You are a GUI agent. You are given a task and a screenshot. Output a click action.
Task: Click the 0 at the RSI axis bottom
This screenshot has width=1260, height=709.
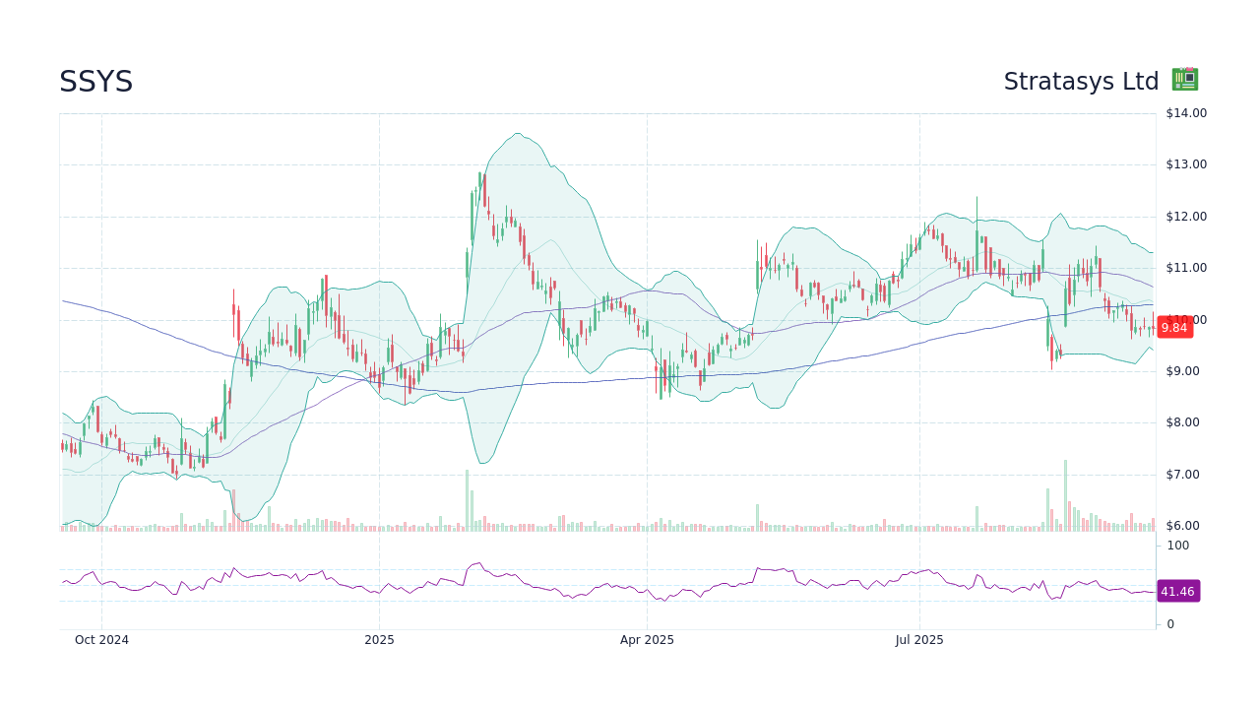[x=1167, y=623]
